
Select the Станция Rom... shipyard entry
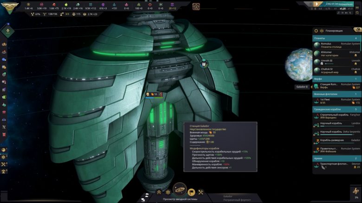pyautogui.click(x=336, y=86)
